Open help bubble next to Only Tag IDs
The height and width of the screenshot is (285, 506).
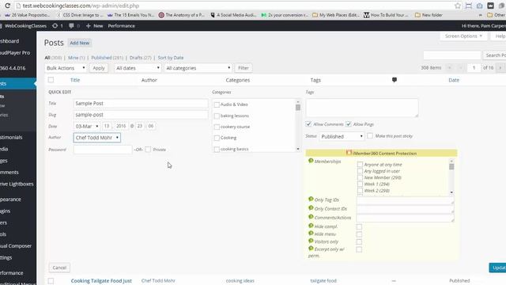coord(311,199)
